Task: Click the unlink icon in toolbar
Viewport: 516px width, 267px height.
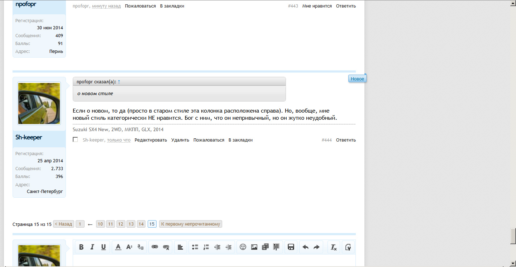Action: coord(166,247)
